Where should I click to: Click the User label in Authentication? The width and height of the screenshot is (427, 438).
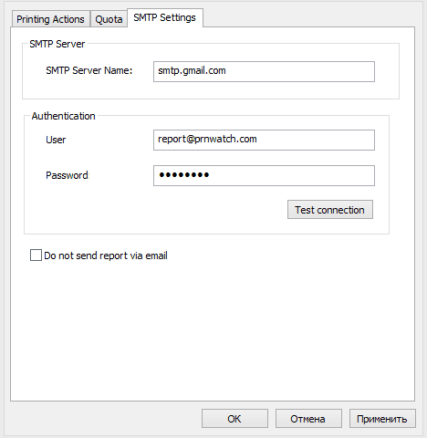coord(56,140)
